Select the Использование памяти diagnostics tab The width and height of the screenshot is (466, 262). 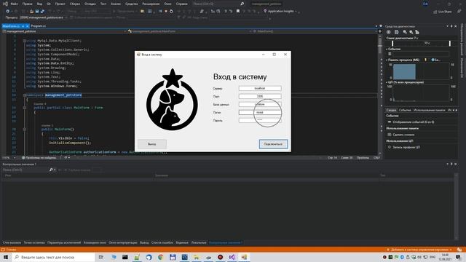(x=430, y=110)
